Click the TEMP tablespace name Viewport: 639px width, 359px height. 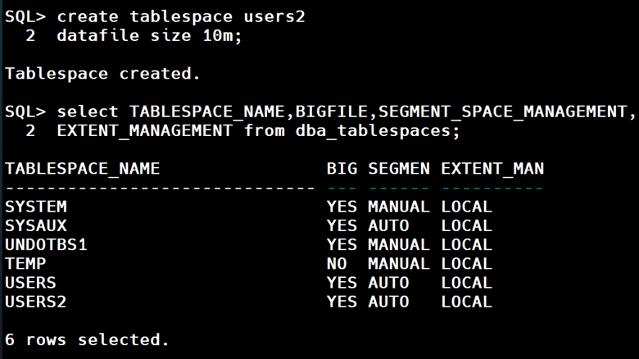pyautogui.click(x=25, y=264)
